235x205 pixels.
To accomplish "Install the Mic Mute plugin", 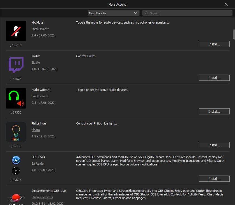I will [214, 44].
